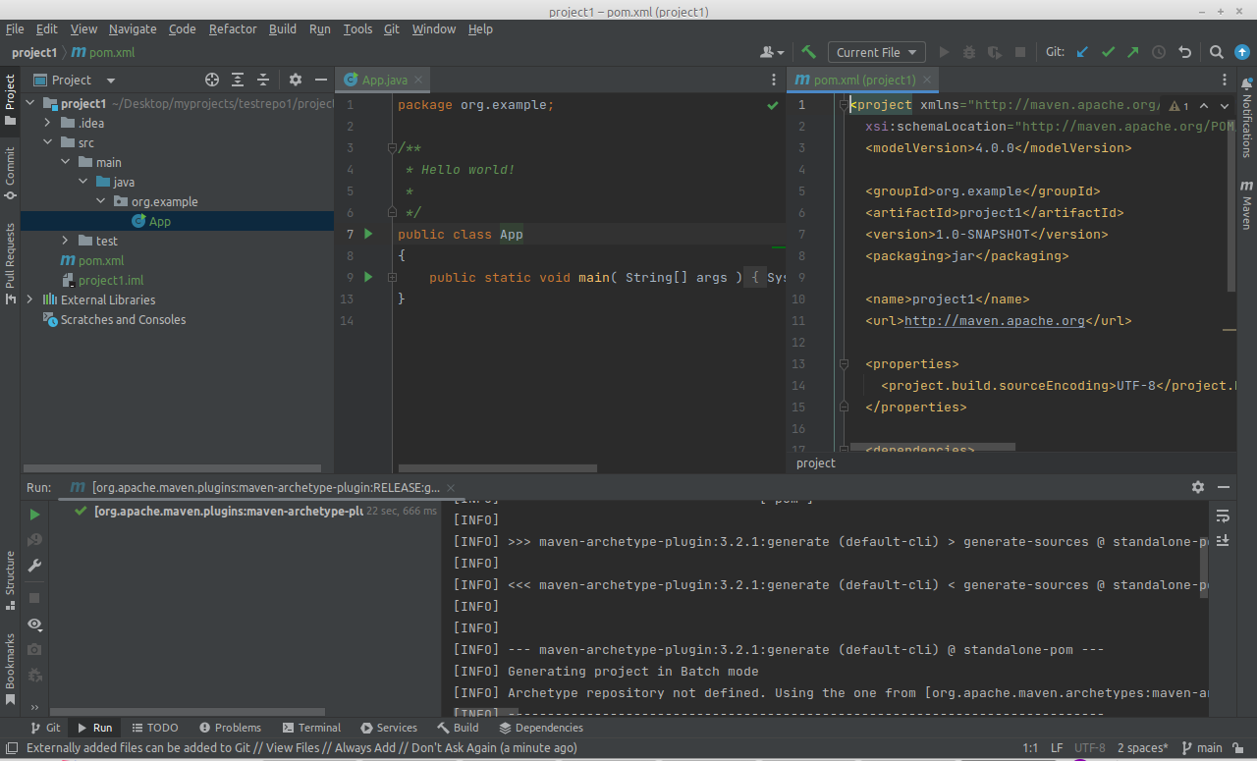Viewport: 1257px width, 761px height.
Task: Click Git Push green arrow icon
Action: tap(1133, 52)
